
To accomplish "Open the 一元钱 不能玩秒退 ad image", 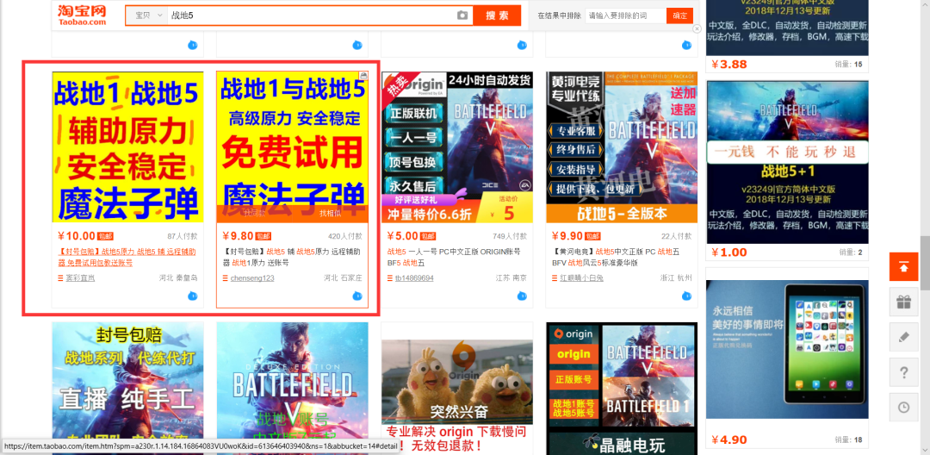I will [x=788, y=162].
